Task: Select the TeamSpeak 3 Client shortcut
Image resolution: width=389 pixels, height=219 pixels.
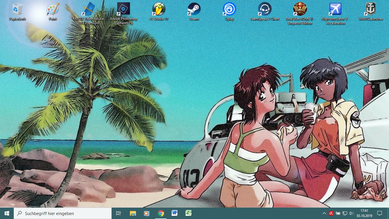Action: pos(265,12)
